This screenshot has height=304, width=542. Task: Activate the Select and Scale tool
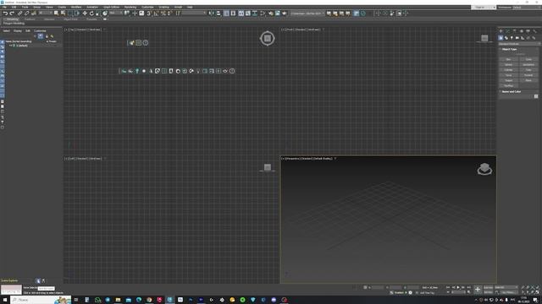point(98,14)
